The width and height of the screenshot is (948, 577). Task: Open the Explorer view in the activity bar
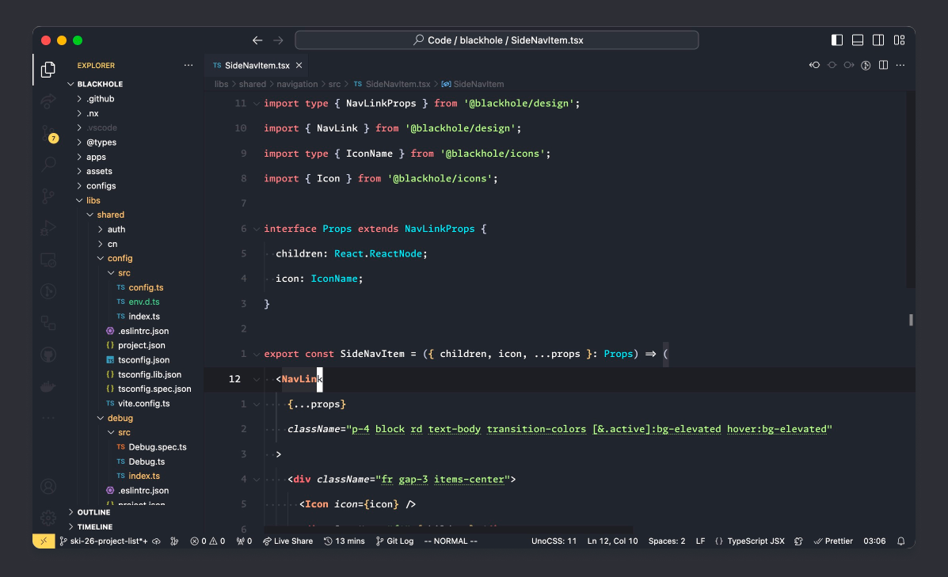pos(48,70)
